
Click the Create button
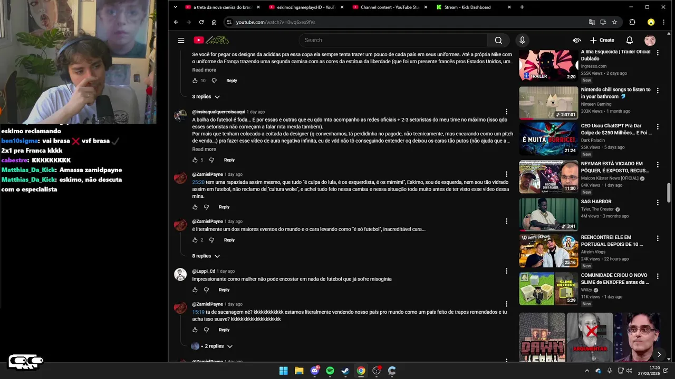[x=602, y=40]
